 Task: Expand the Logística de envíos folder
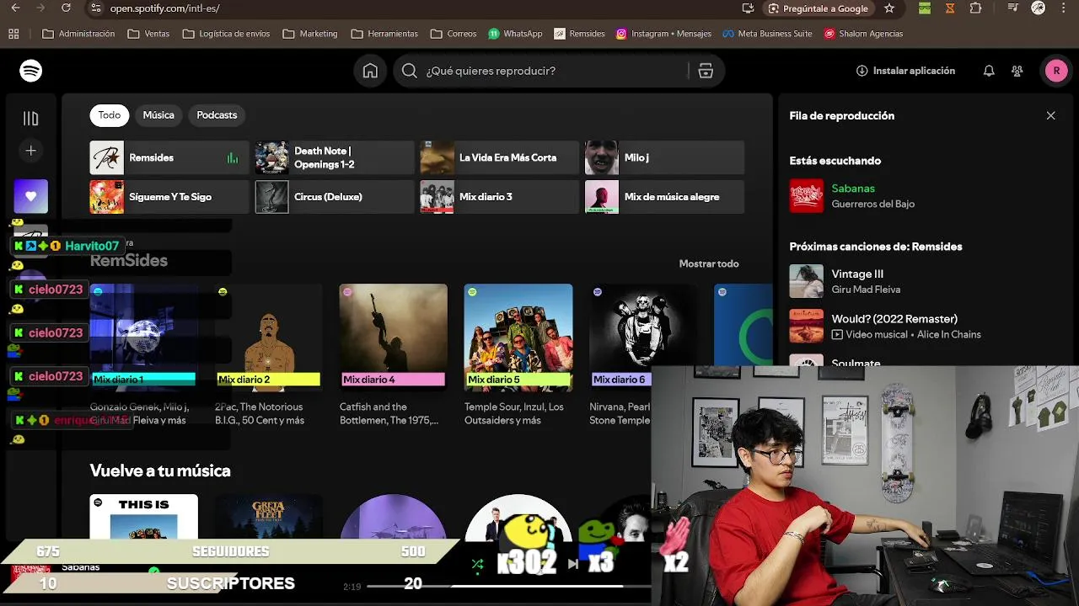tap(226, 34)
